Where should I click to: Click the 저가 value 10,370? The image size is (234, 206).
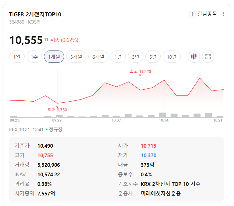click(x=149, y=156)
